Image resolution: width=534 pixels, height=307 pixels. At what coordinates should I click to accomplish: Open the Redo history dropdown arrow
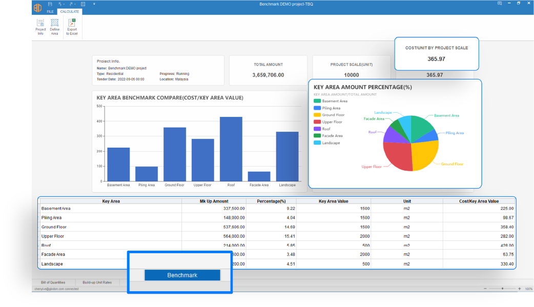[76, 4]
